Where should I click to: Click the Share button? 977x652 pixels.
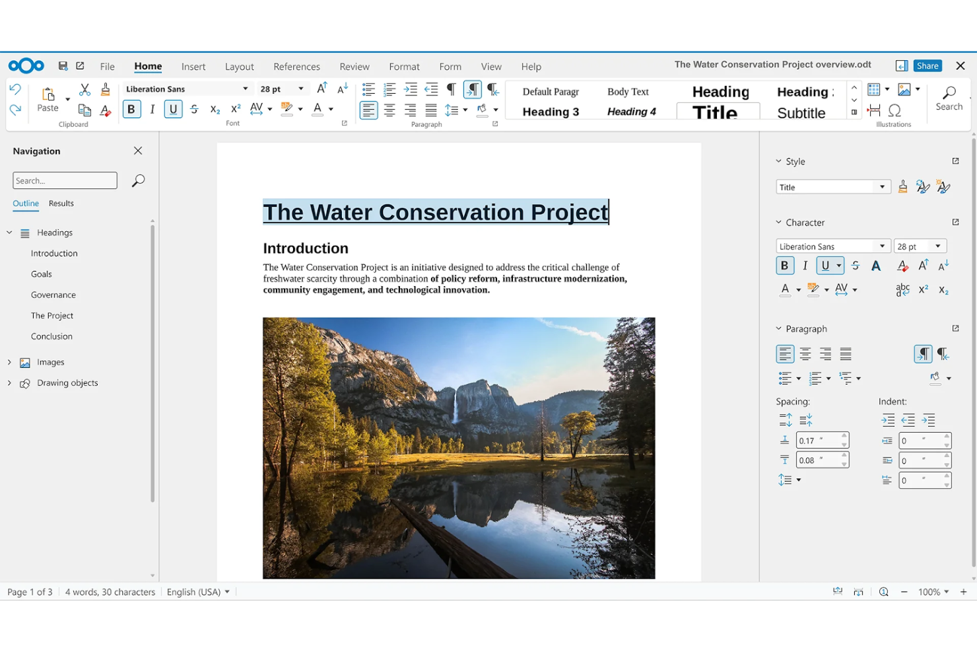pos(927,65)
